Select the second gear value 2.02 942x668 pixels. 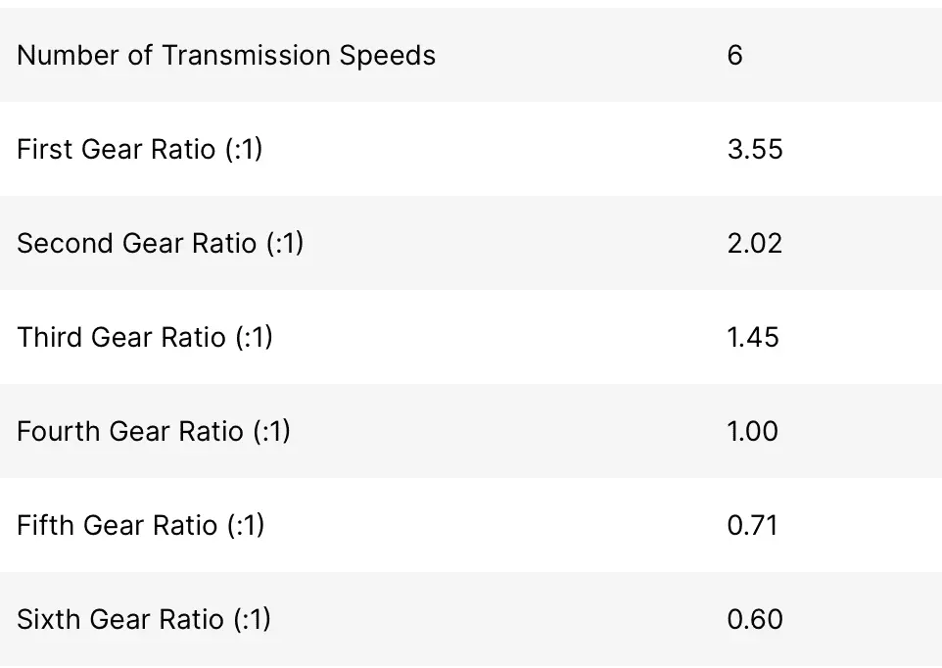pos(755,243)
